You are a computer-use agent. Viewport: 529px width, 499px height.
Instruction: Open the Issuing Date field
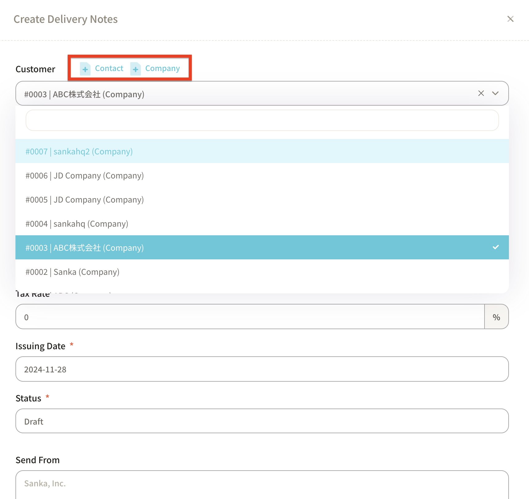click(262, 369)
